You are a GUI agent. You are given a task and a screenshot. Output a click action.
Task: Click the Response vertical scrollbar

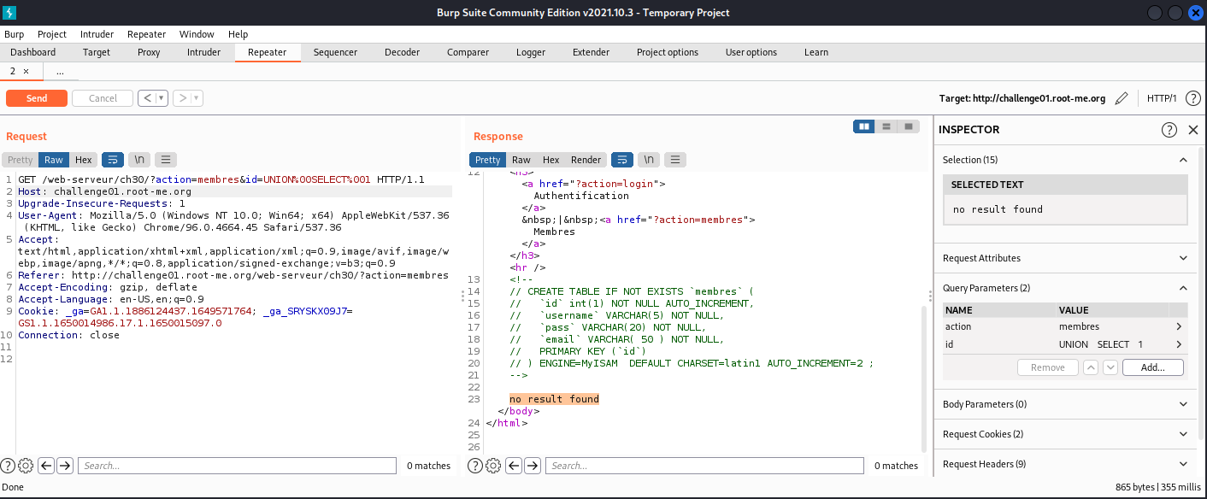924,379
